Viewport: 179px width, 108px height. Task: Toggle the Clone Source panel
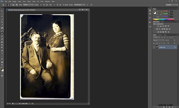(17, 5)
